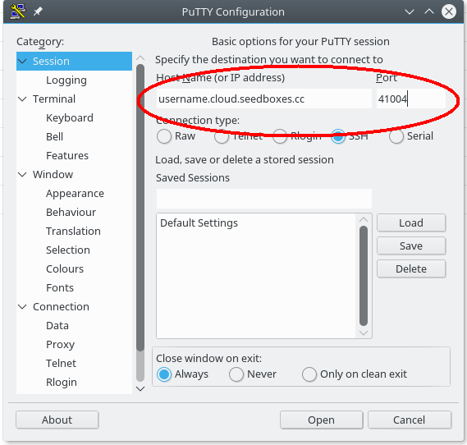Open the Logging settings page
This screenshot has height=445, width=467.
coord(66,80)
